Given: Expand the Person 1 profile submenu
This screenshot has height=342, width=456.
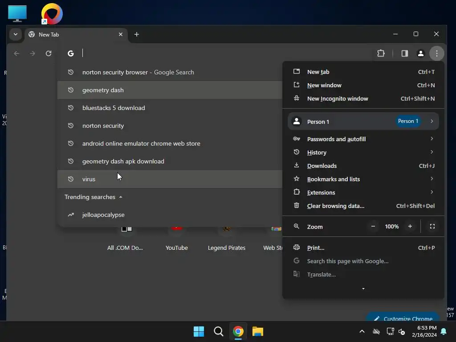Looking at the screenshot, I should point(363,121).
